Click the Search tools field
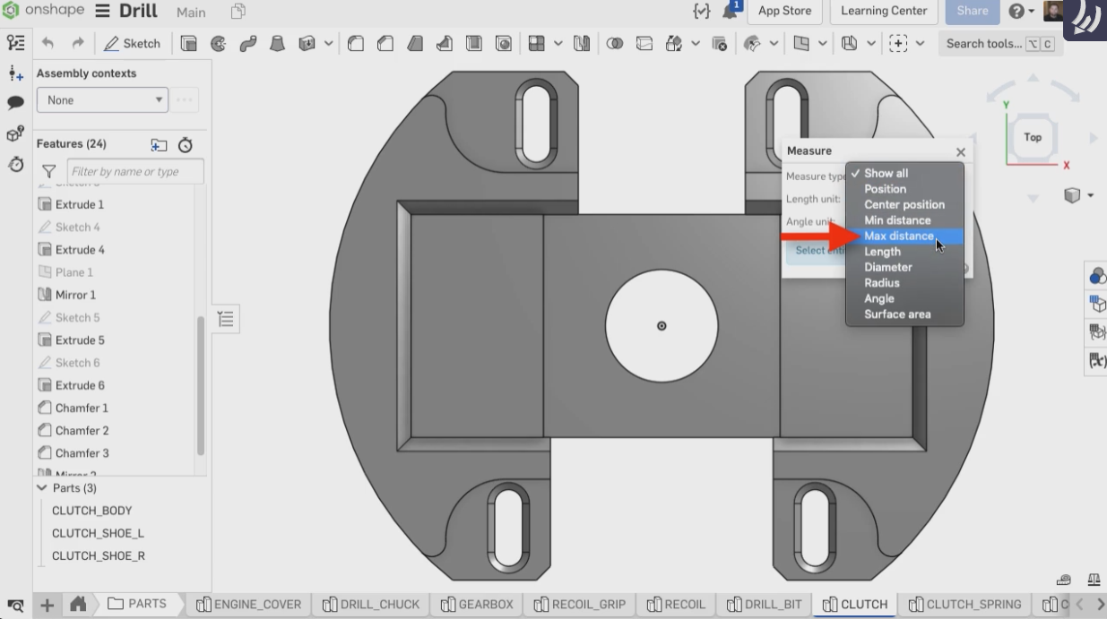 tap(999, 43)
